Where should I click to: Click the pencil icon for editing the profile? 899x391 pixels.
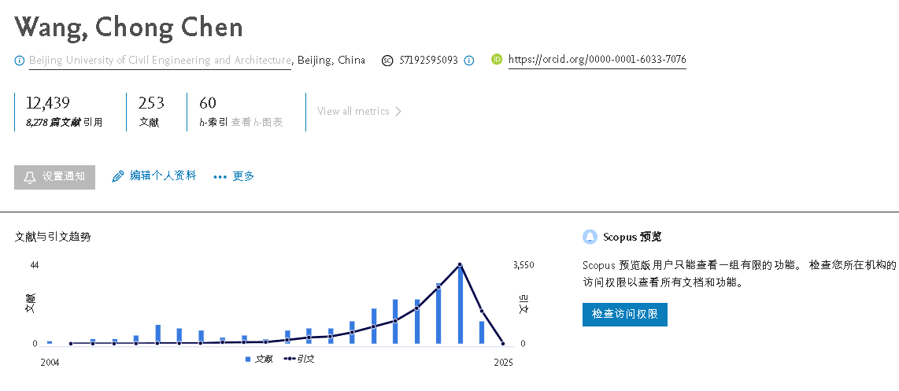click(118, 176)
